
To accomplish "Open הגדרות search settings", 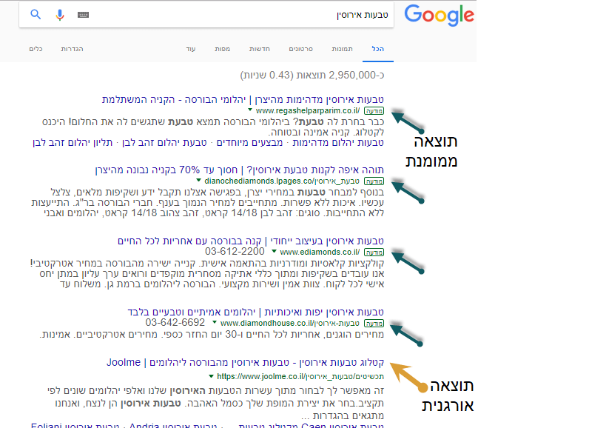I will pyautogui.click(x=72, y=49).
